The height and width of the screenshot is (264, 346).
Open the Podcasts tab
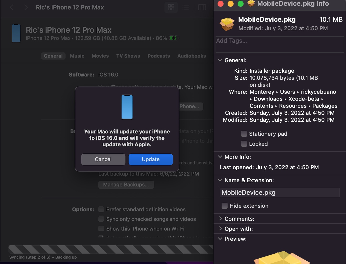159,56
